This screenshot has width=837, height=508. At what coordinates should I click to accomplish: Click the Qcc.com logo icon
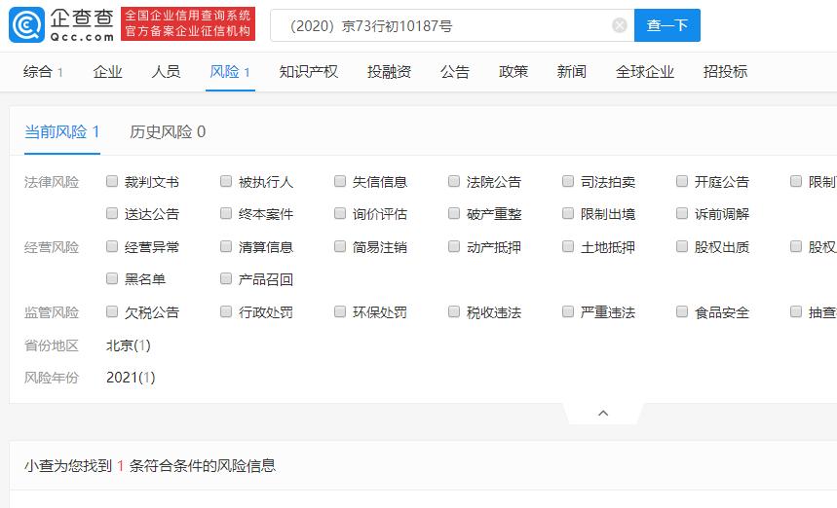[26, 24]
